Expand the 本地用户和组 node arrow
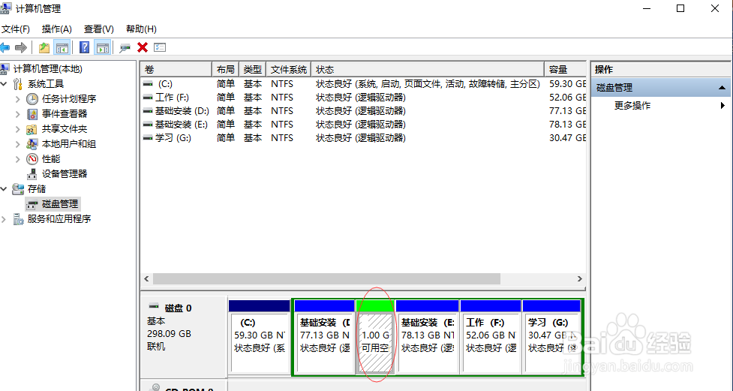Viewport: 733px width, 391px height. (18, 143)
